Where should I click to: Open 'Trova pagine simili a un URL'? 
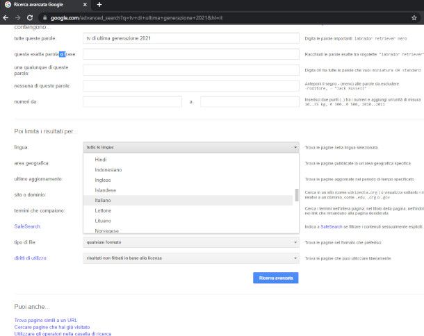[x=46, y=320]
